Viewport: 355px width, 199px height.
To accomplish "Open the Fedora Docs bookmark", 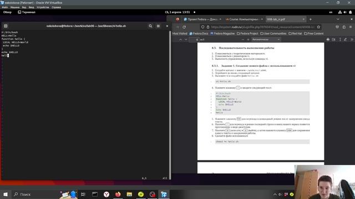I will tap(199, 34).
